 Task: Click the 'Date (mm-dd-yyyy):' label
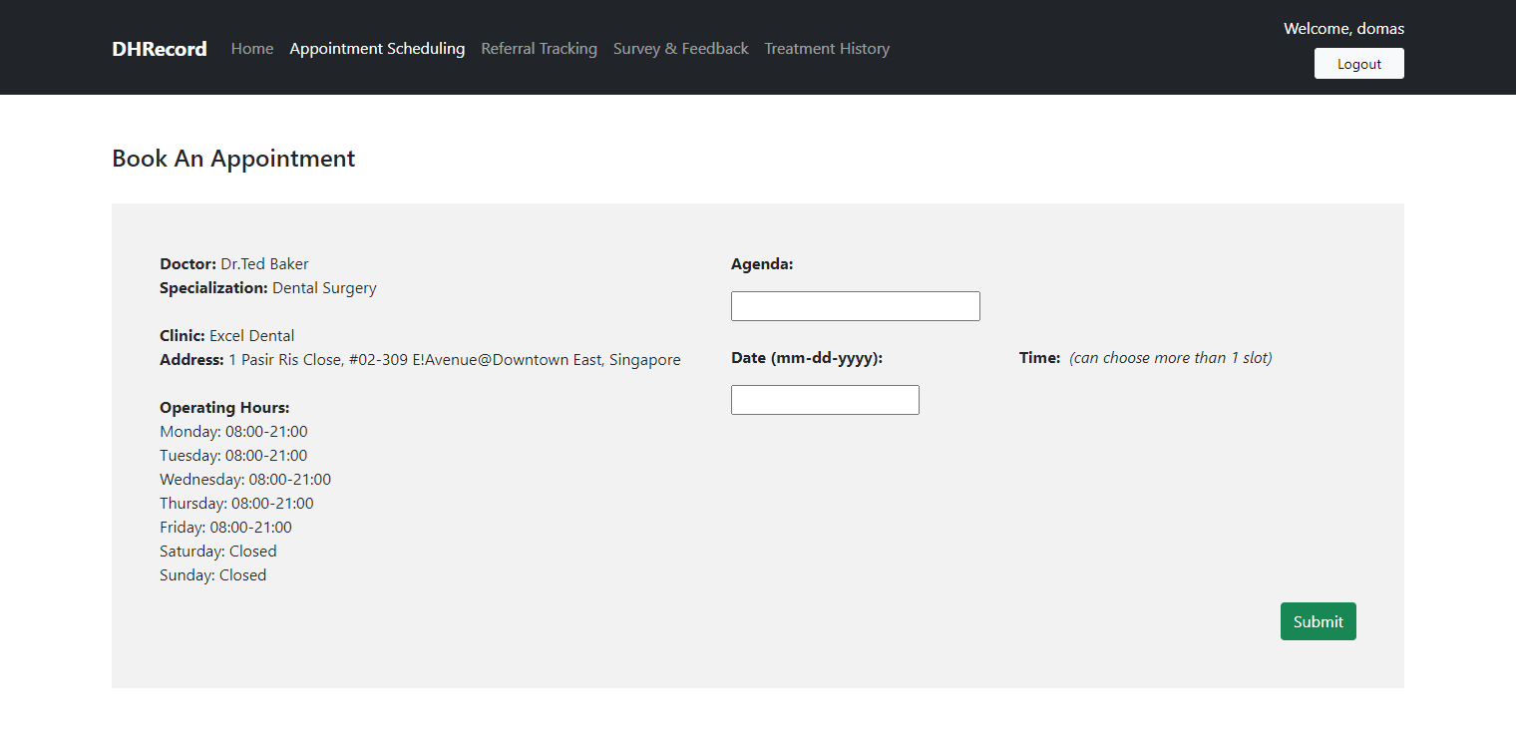point(807,358)
